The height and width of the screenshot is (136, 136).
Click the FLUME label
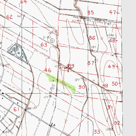click(x=76, y=21)
